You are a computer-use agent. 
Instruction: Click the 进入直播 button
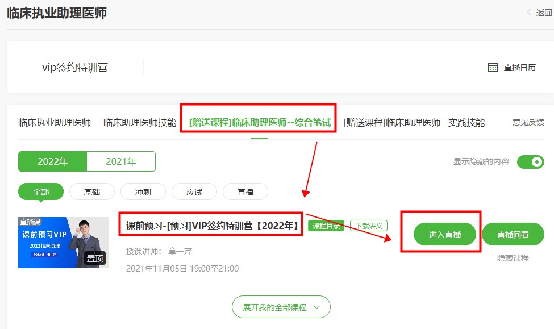coord(444,234)
